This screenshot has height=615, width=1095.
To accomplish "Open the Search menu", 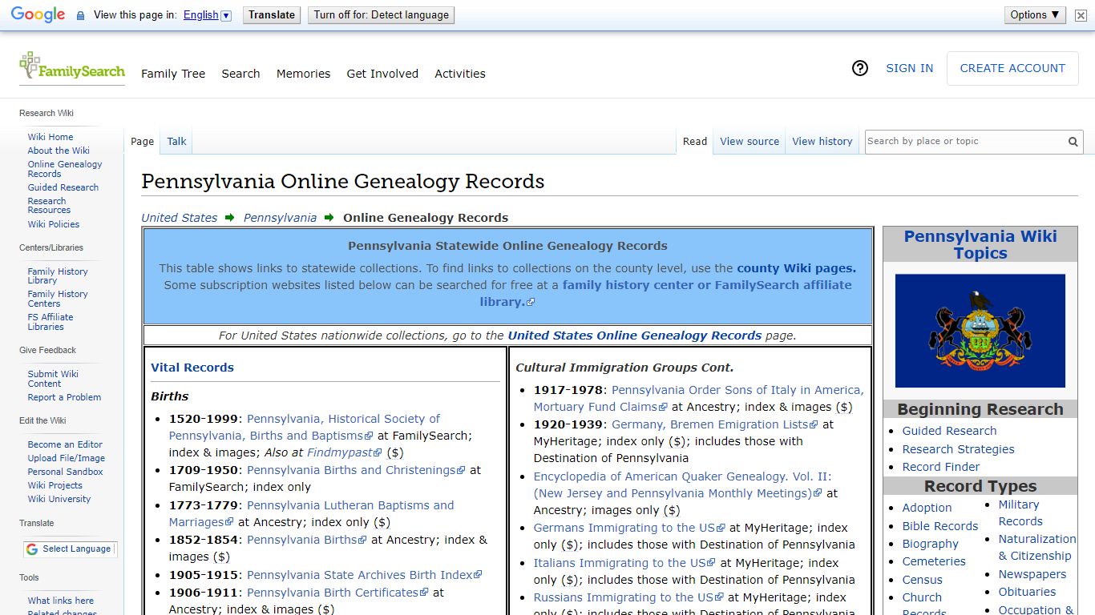I will pyautogui.click(x=240, y=74).
